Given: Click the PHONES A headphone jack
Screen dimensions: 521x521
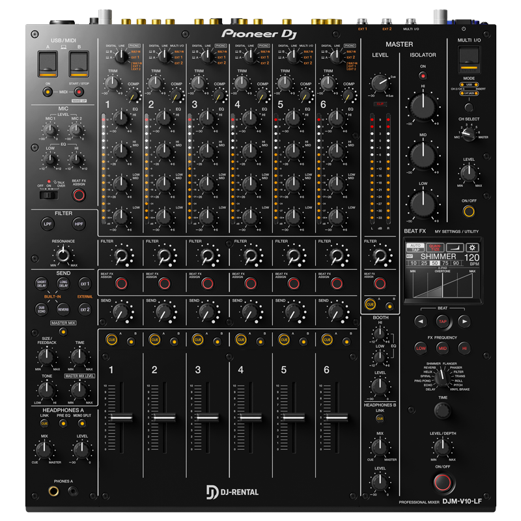Looking at the screenshot, I should pyautogui.click(x=53, y=491).
